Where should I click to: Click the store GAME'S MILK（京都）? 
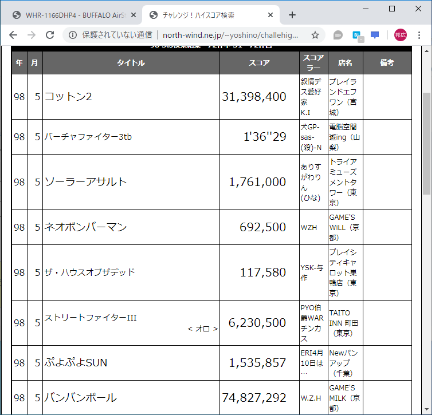point(344,398)
